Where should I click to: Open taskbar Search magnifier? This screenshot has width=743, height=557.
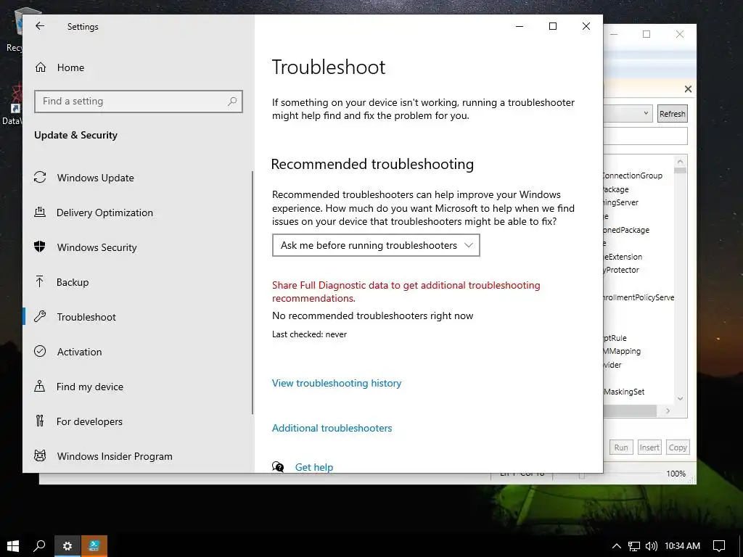pos(39,545)
